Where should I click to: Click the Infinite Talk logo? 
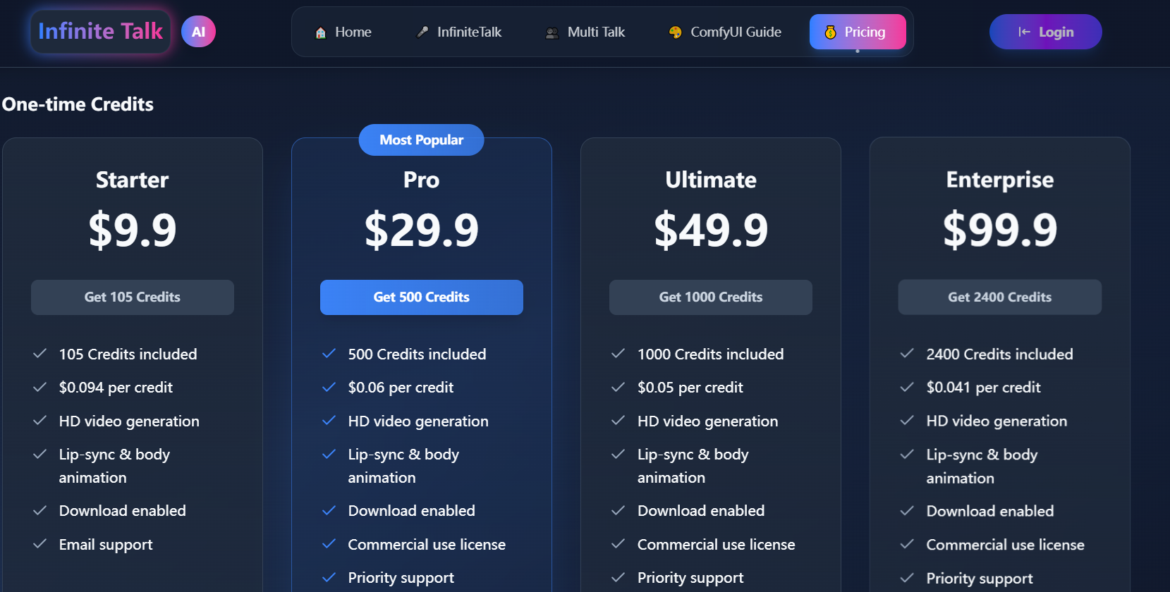(100, 32)
